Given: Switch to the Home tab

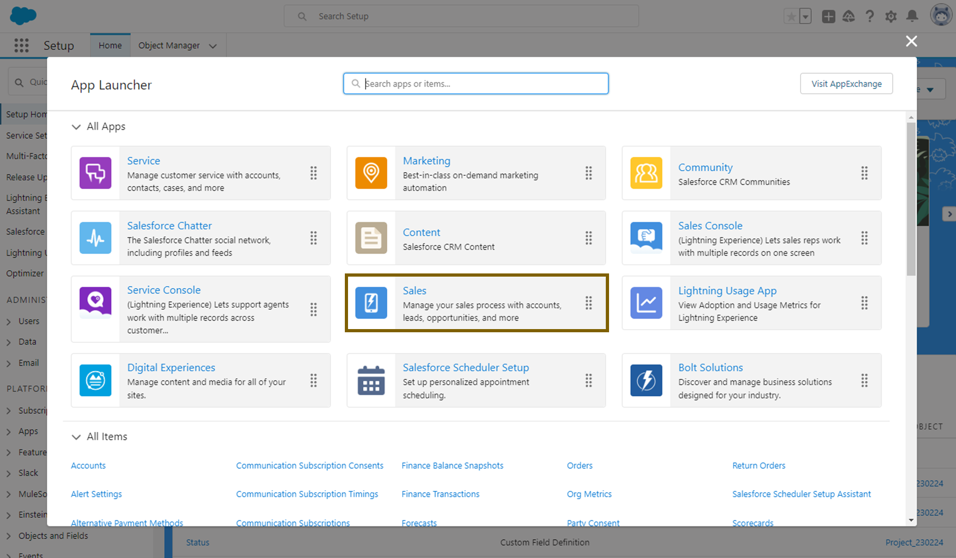Looking at the screenshot, I should pos(110,46).
